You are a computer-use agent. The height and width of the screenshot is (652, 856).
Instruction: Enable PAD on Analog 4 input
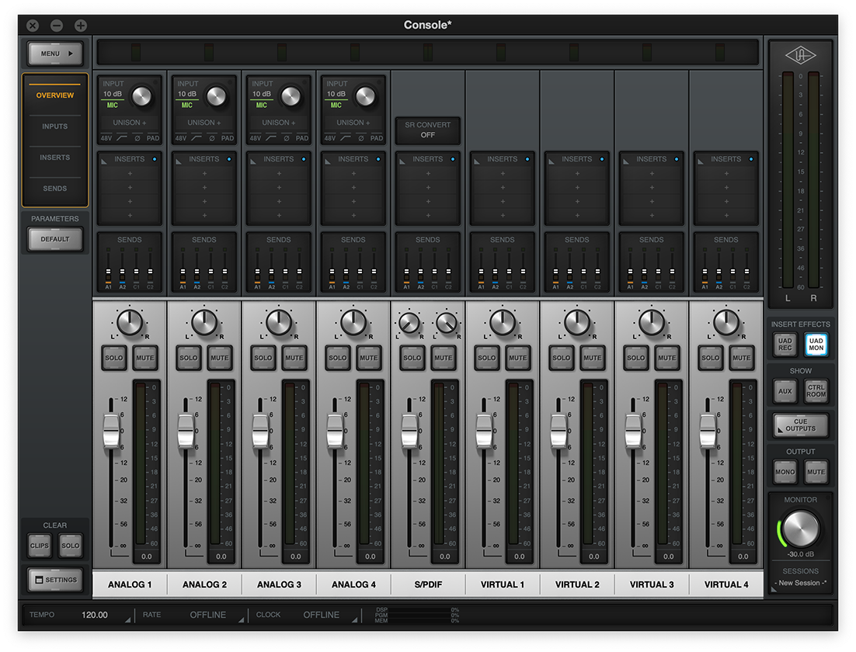[x=377, y=138]
